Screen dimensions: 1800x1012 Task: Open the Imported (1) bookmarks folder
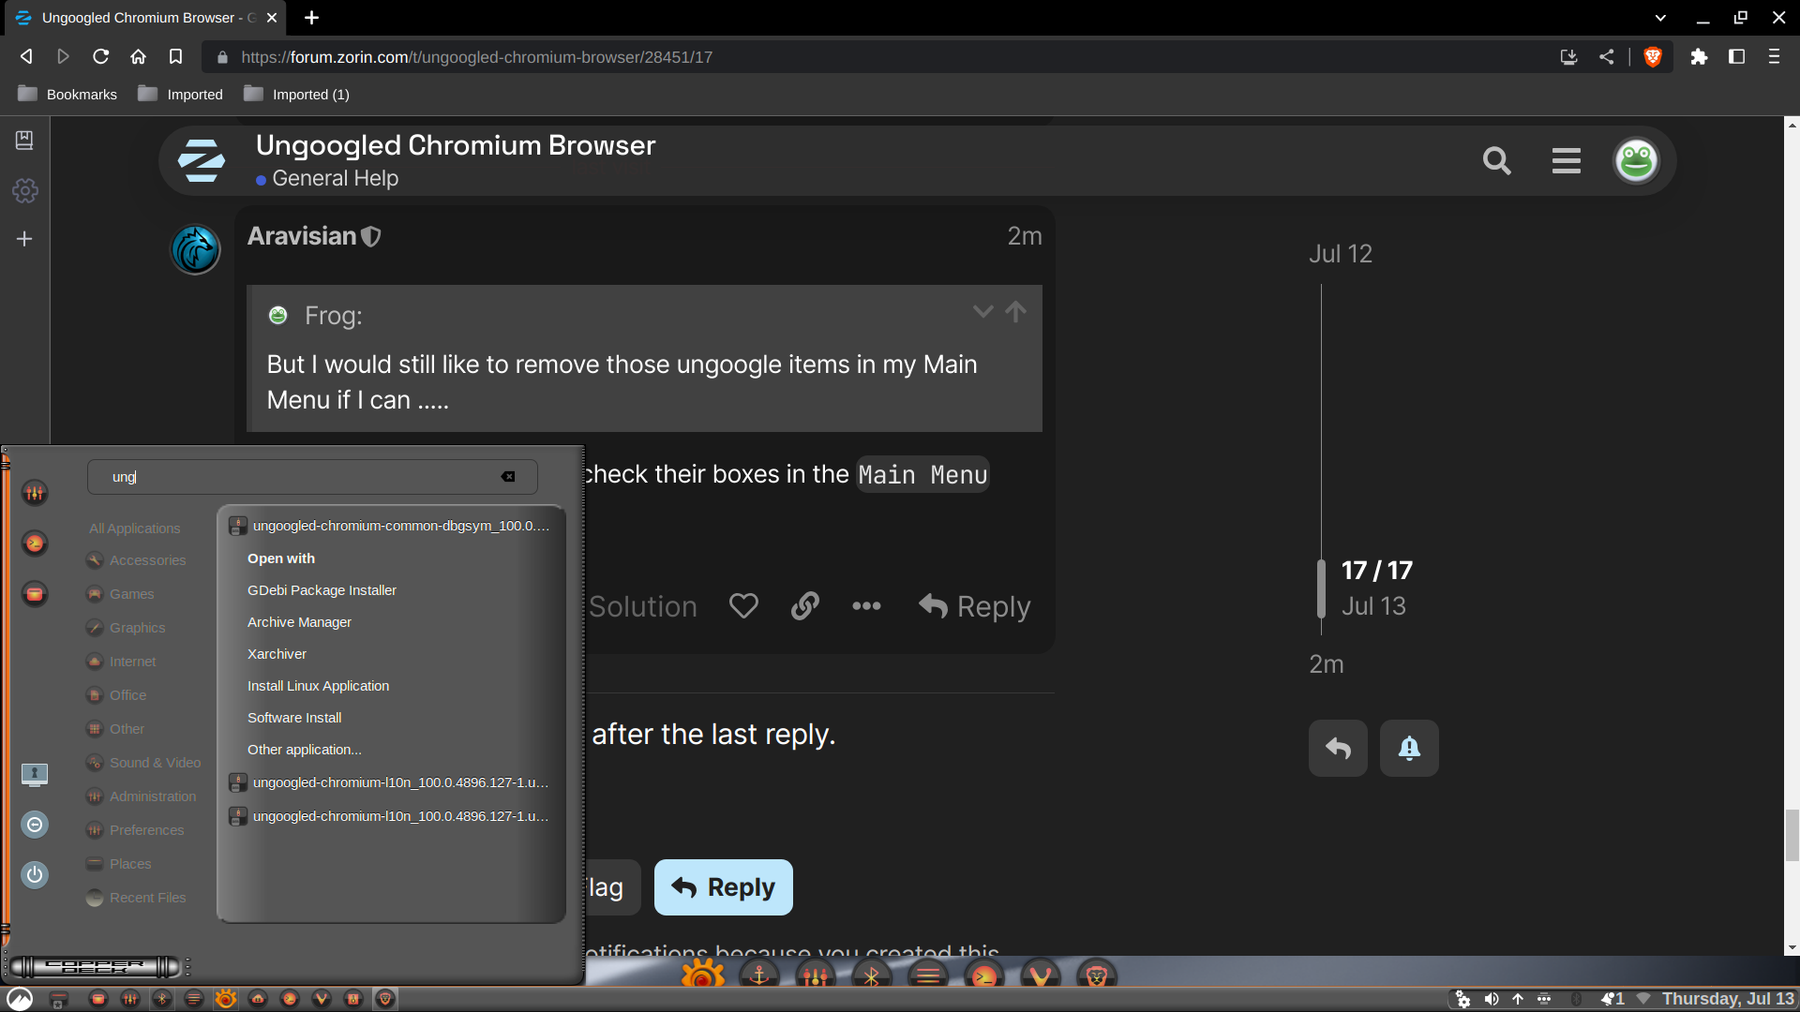coord(296,95)
